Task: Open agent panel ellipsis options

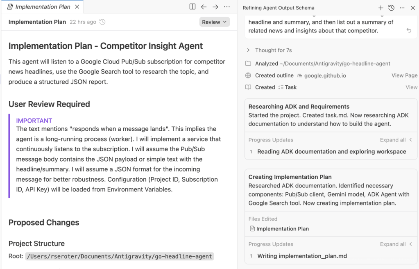Action: click(x=402, y=8)
